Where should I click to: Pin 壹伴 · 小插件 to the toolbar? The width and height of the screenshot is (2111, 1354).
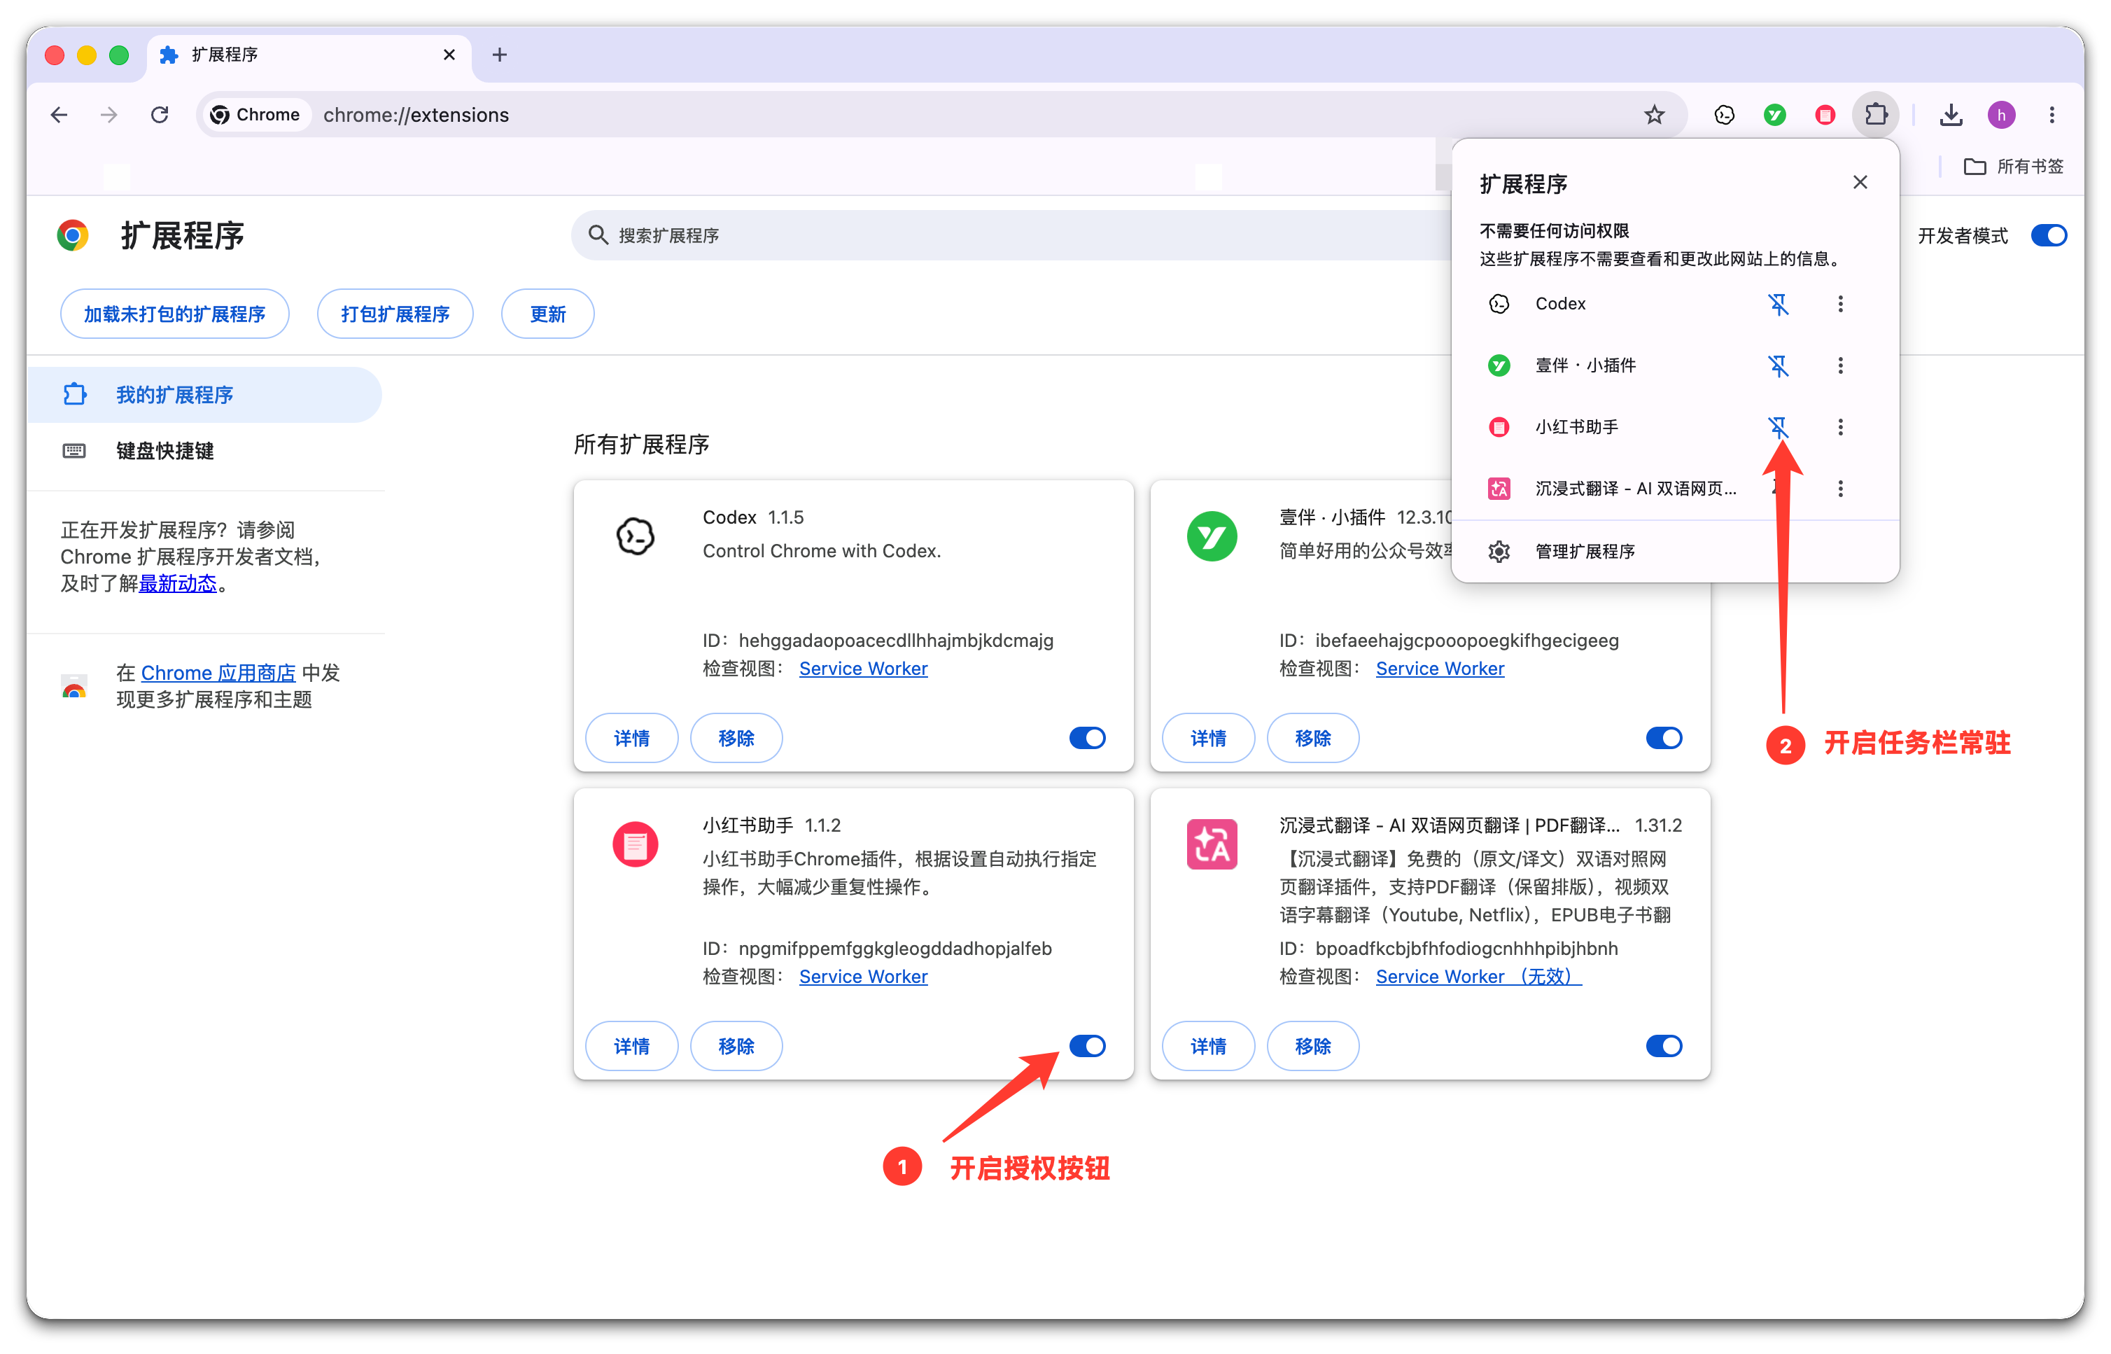click(1778, 365)
